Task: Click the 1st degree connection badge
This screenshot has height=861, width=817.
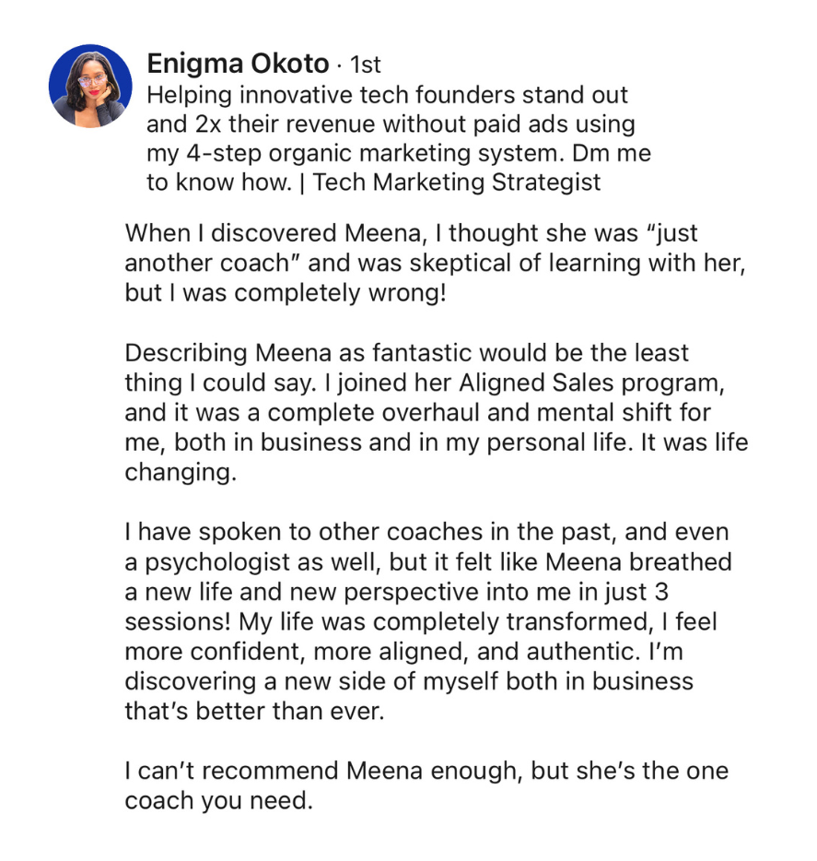Action: (366, 65)
